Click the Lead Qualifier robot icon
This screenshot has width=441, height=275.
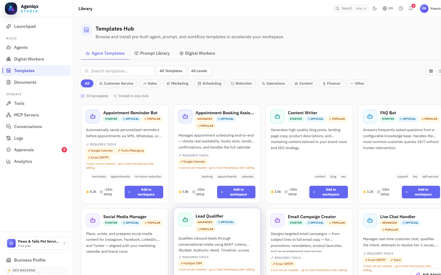click(x=185, y=220)
